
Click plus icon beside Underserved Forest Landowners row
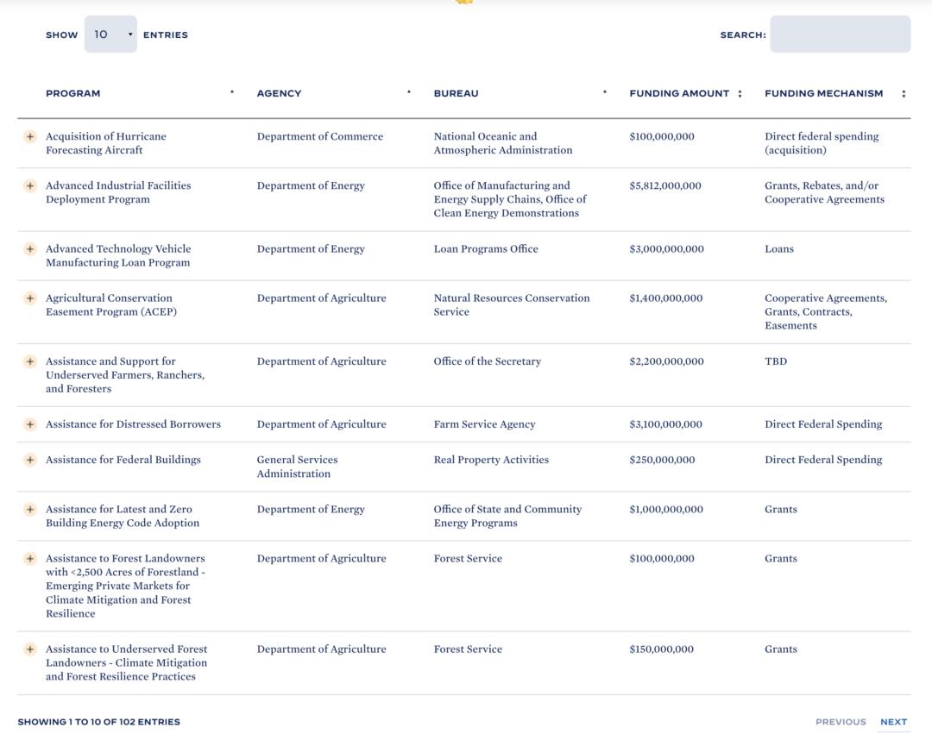point(29,649)
